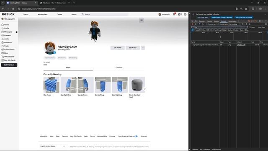Open a new browser tab with the plus button

click(x=74, y=3)
